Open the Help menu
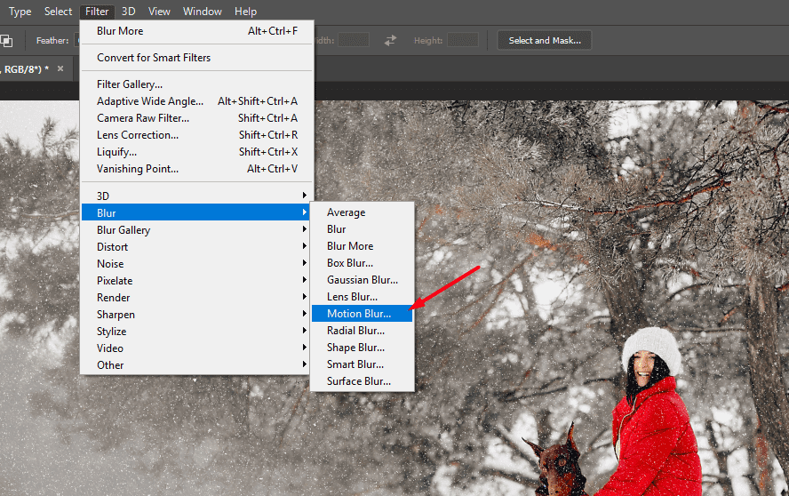Screen dimensions: 789x496 pyautogui.click(x=245, y=11)
